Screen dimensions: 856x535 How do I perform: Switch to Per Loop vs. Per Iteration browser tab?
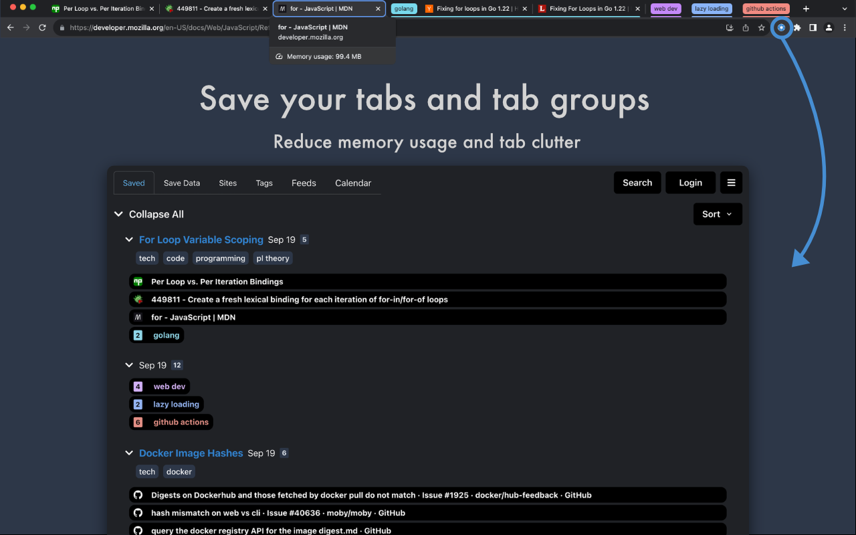[x=104, y=9]
